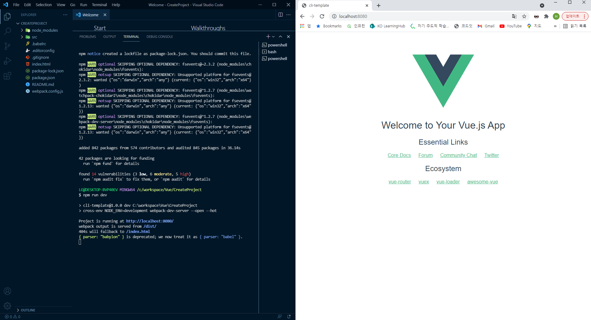Open editor more actions ellipsis
Image resolution: width=591 pixels, height=320 pixels.
point(288,15)
